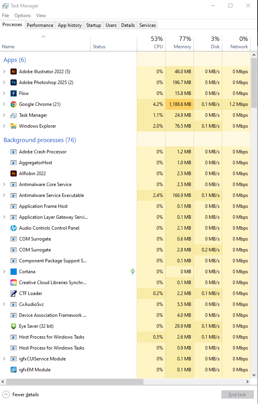The image size is (258, 404).
Task: Expand Antimalware Service Executable entry
Action: pyautogui.click(x=4, y=195)
